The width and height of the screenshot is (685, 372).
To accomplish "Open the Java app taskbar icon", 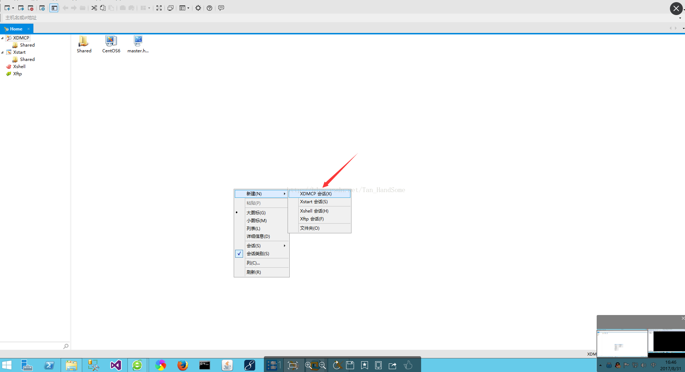I will click(x=227, y=365).
